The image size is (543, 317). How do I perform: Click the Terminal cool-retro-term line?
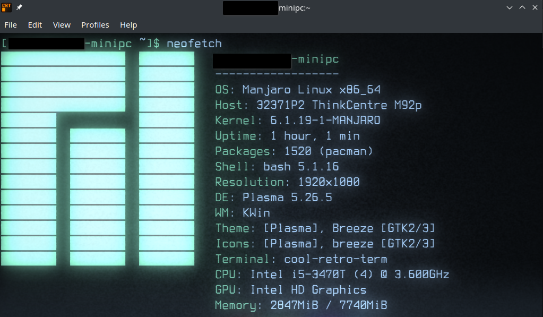[x=301, y=259]
